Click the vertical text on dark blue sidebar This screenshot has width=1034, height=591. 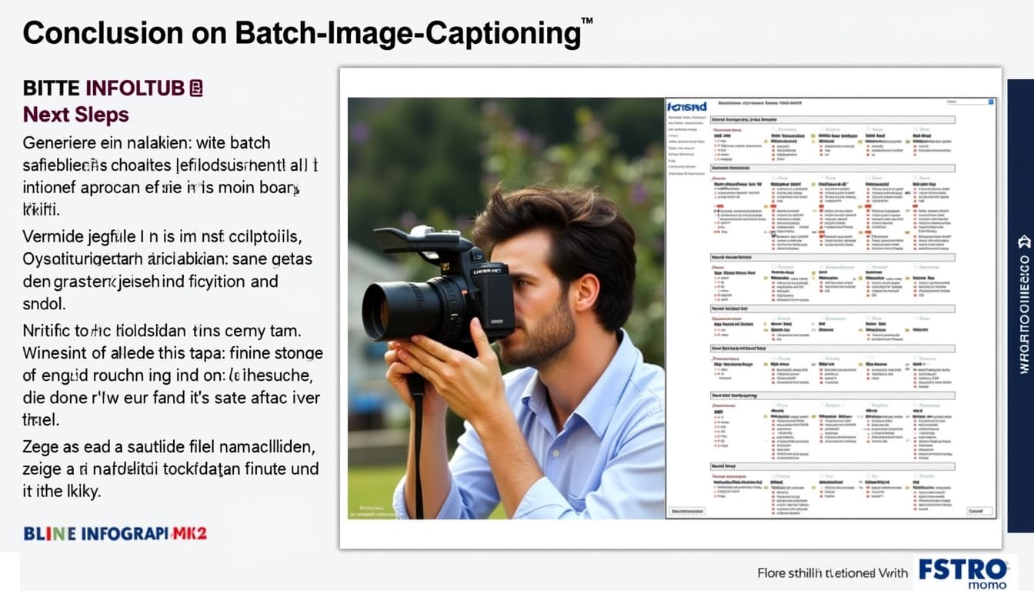coord(1023,323)
